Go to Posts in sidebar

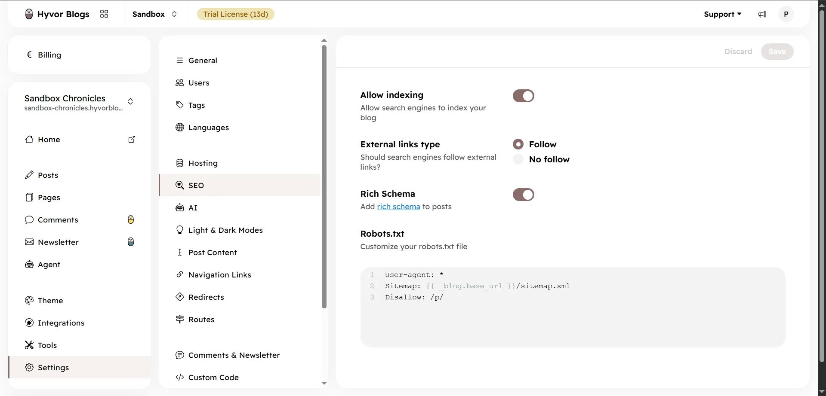click(80, 175)
